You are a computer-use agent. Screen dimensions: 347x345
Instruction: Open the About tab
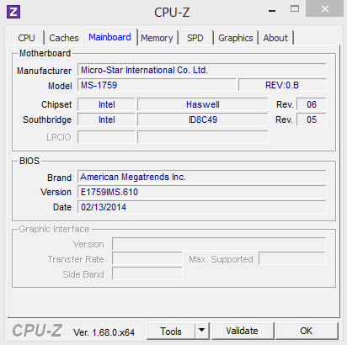tap(275, 38)
